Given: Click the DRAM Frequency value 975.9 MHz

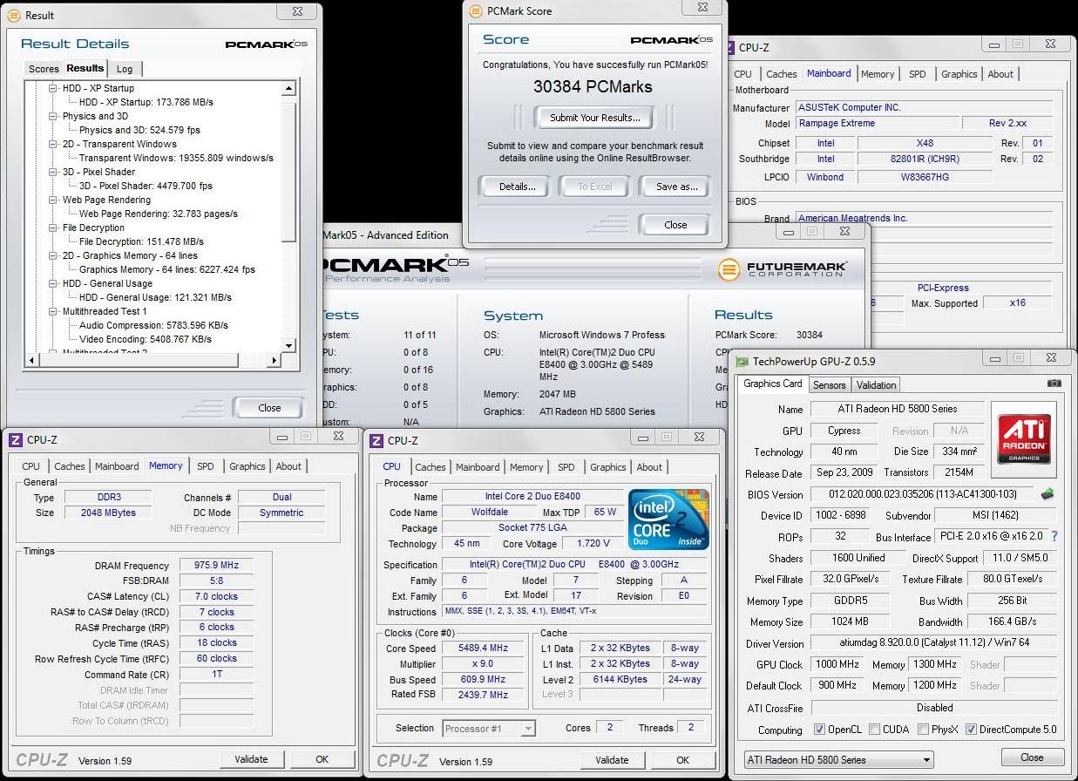Looking at the screenshot, I should click(218, 566).
